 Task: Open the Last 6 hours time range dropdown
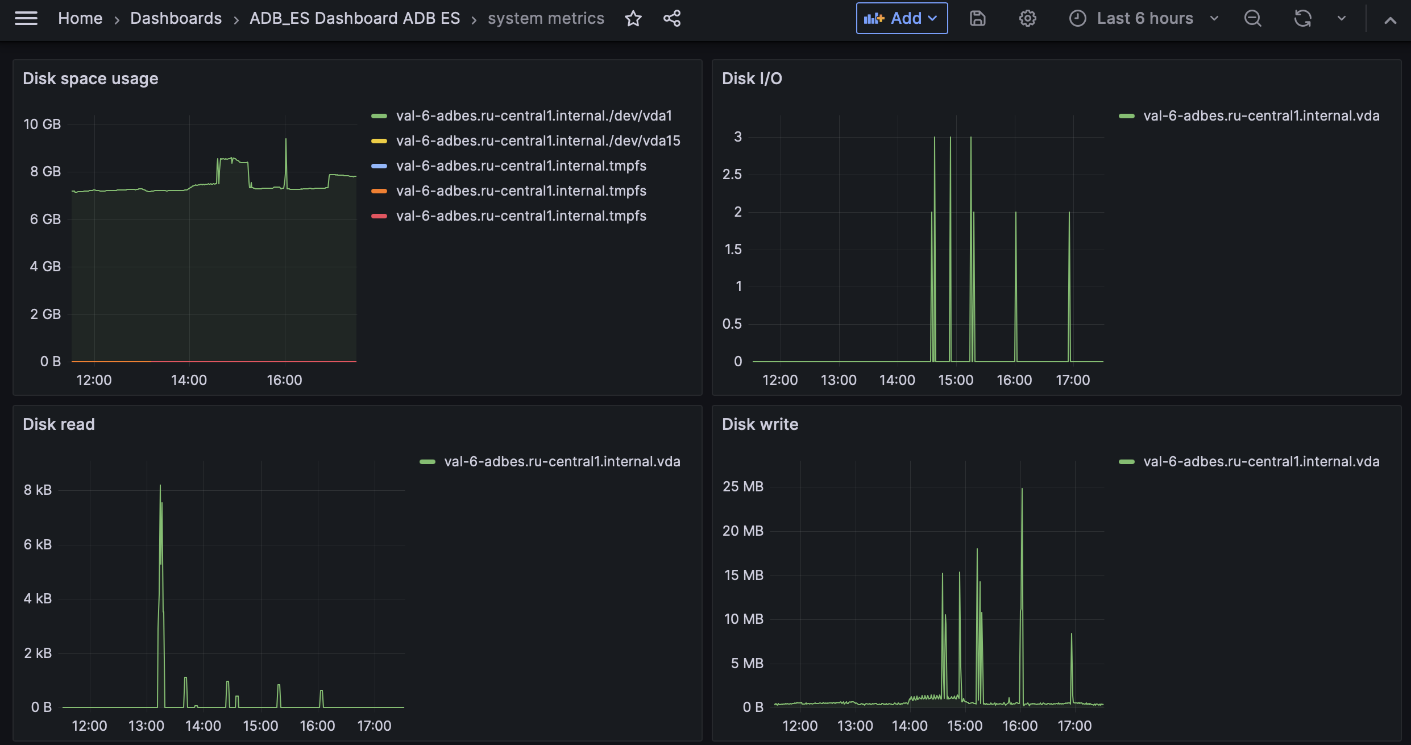(x=1146, y=18)
